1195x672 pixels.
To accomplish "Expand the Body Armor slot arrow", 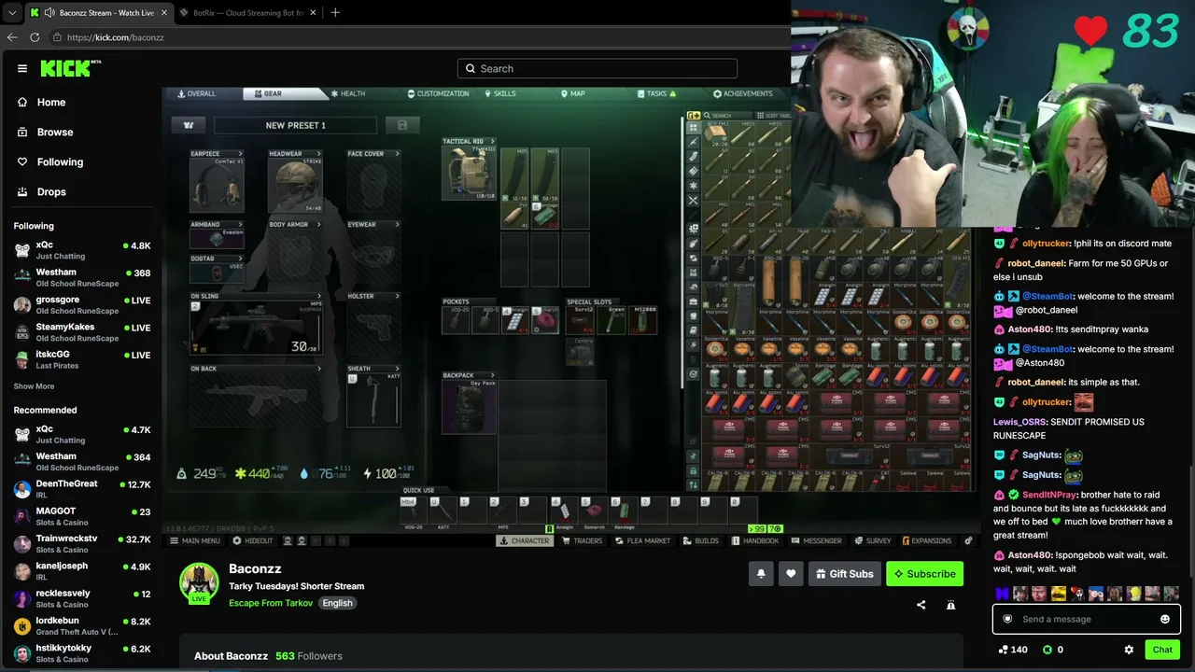I will pyautogui.click(x=318, y=225).
